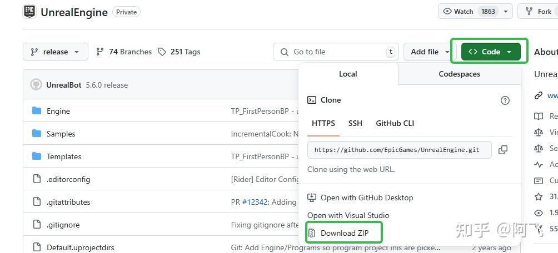Open the Watch notifications dropdown arrow
Image resolution: width=558 pixels, height=253 pixels.
[506, 12]
